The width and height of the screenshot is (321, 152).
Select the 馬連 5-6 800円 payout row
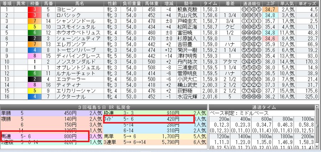(x=44, y=136)
